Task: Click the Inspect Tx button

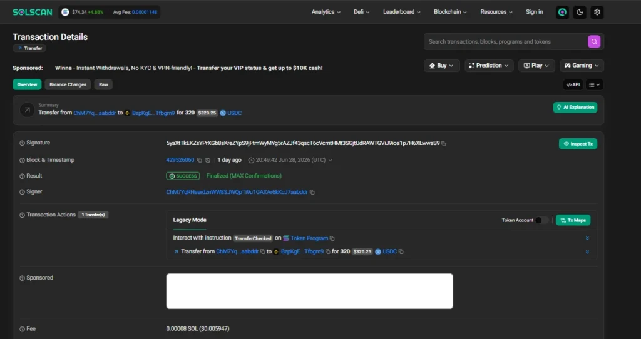Action: click(578, 144)
